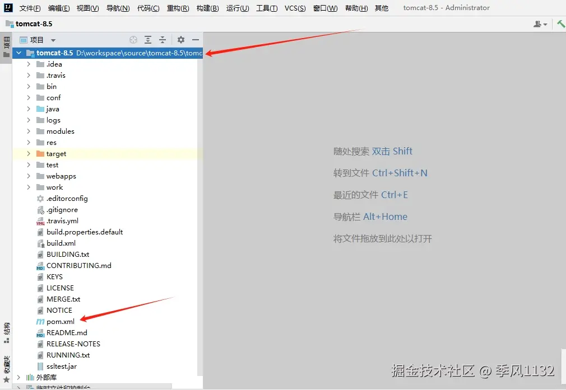Select the logs folder row
Viewport: 566px width, 390px height.
click(x=107, y=120)
